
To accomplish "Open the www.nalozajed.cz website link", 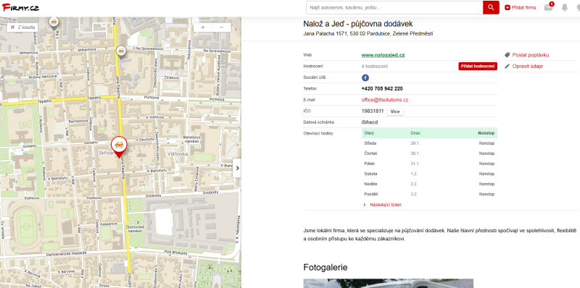I will point(383,55).
